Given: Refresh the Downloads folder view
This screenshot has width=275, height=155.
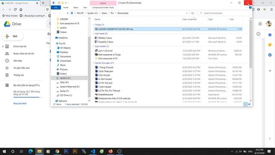Looking at the screenshot, I should pyautogui.click(x=192, y=13).
